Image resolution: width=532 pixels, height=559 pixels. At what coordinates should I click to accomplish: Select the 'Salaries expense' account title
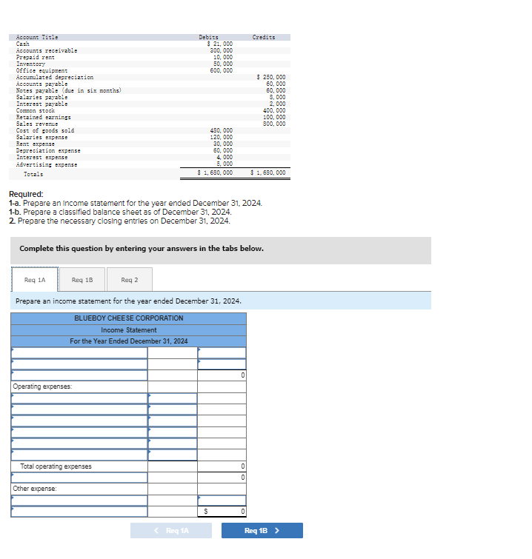(41, 137)
